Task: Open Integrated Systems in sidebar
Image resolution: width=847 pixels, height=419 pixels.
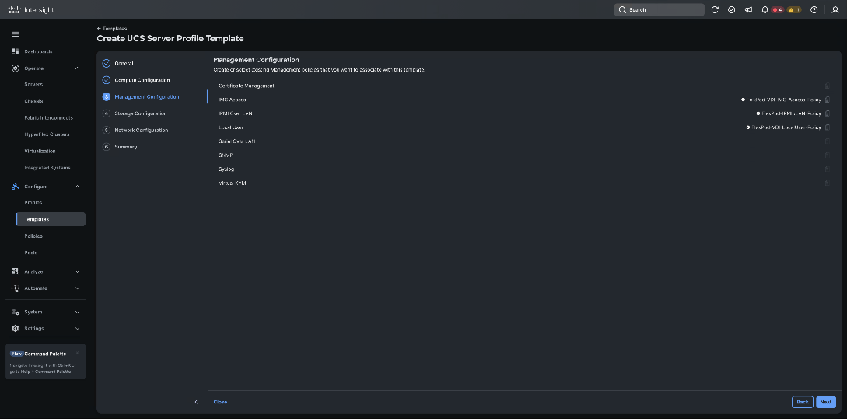Action: [47, 168]
